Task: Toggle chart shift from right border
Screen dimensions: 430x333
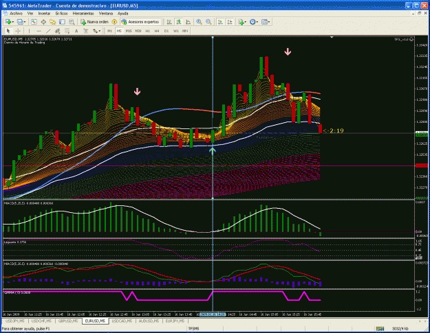Action: (x=230, y=22)
